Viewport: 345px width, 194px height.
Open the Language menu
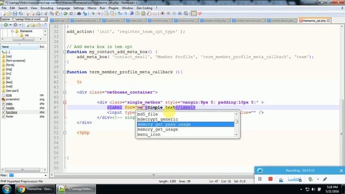(63, 8)
